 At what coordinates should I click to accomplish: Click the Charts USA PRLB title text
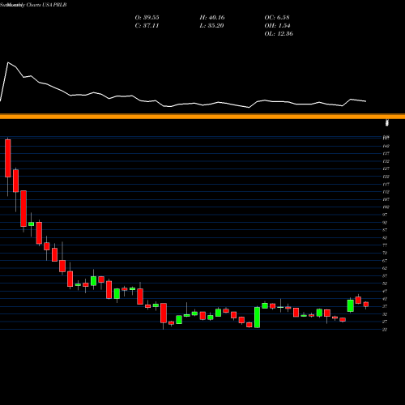point(46,5)
